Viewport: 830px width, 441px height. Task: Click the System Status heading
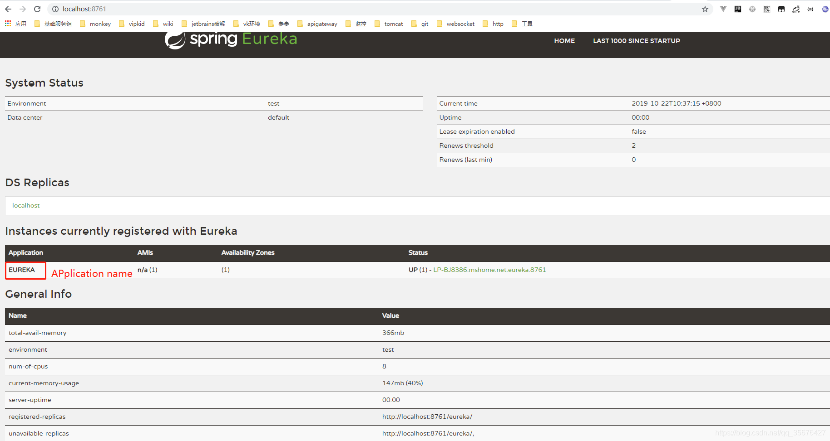44,83
